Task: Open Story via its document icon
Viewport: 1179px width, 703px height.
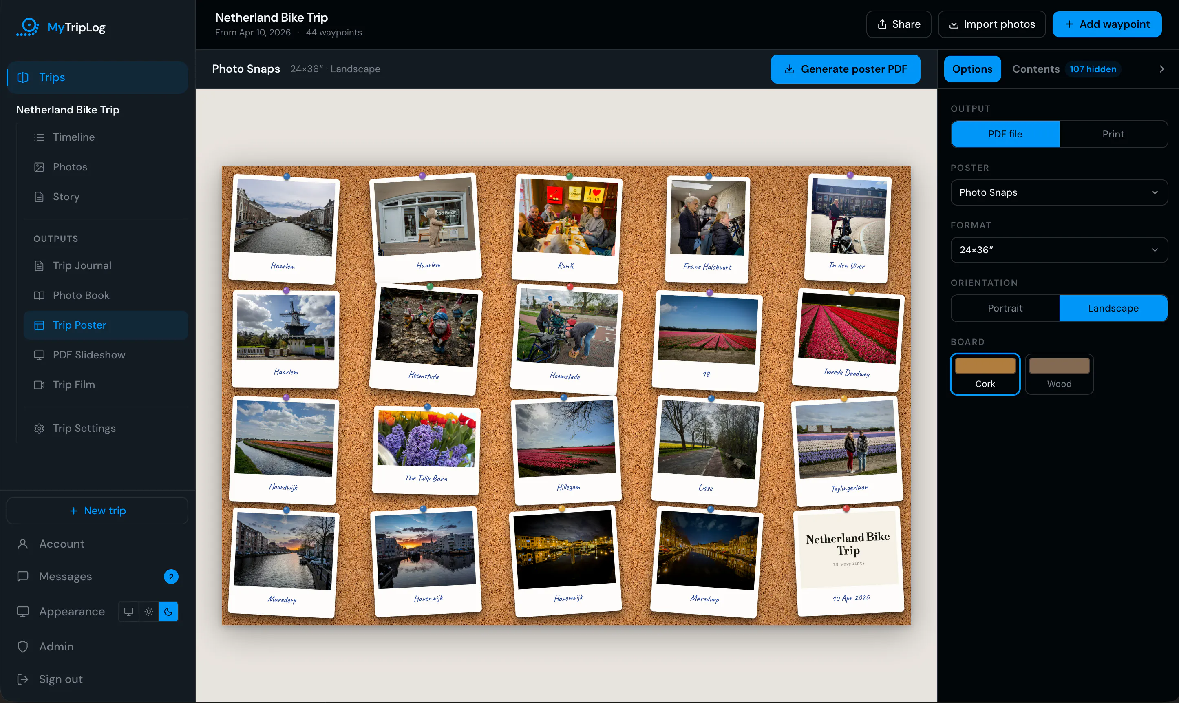Action: coord(39,197)
